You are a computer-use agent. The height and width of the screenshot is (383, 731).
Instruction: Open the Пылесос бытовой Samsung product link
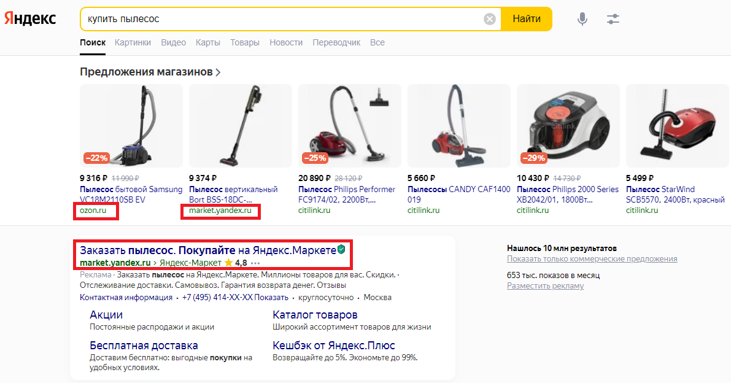tap(131, 195)
